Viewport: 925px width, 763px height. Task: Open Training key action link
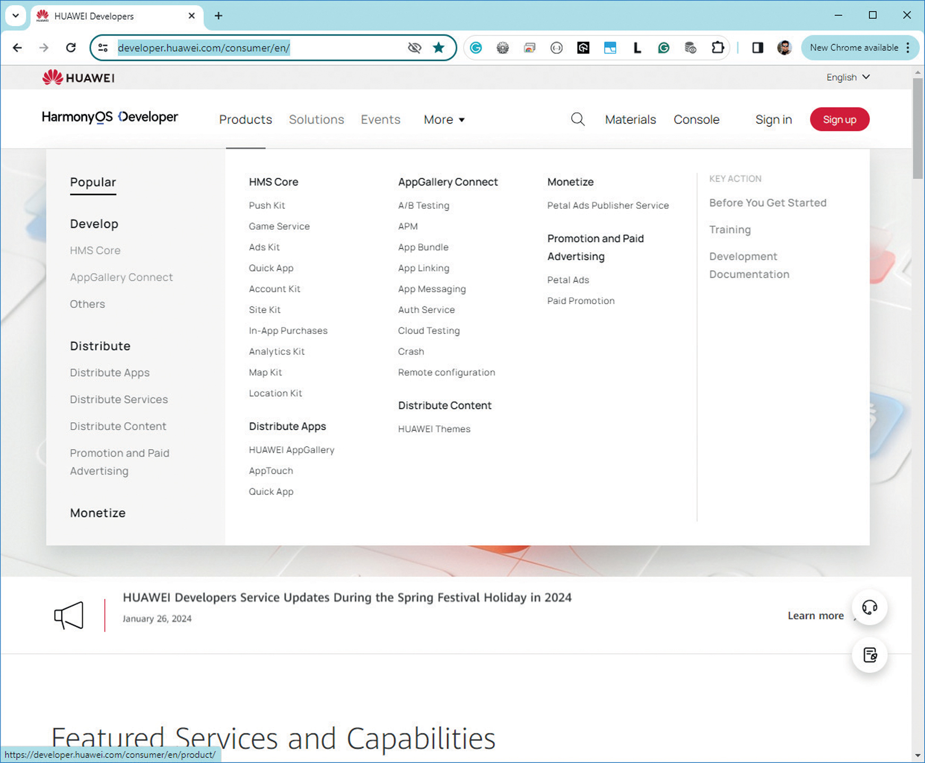(730, 229)
